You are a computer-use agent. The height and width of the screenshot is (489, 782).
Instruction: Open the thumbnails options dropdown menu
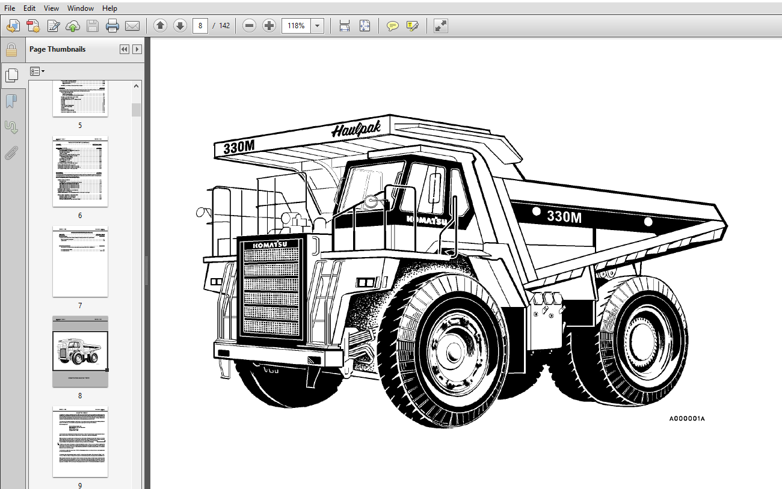(37, 71)
